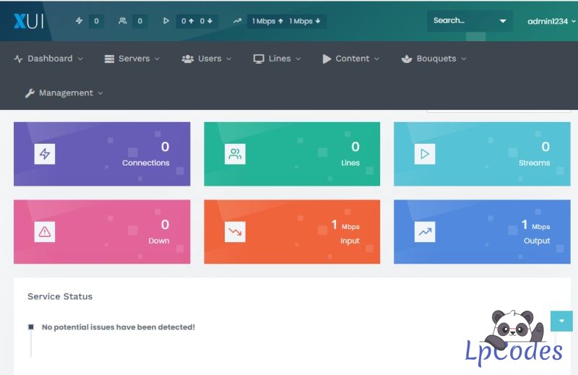Click inside the Search input field
The image size is (578, 375).
[461, 21]
